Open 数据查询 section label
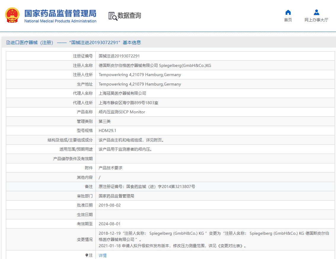The width and height of the screenshot is (336, 259). 129,15
